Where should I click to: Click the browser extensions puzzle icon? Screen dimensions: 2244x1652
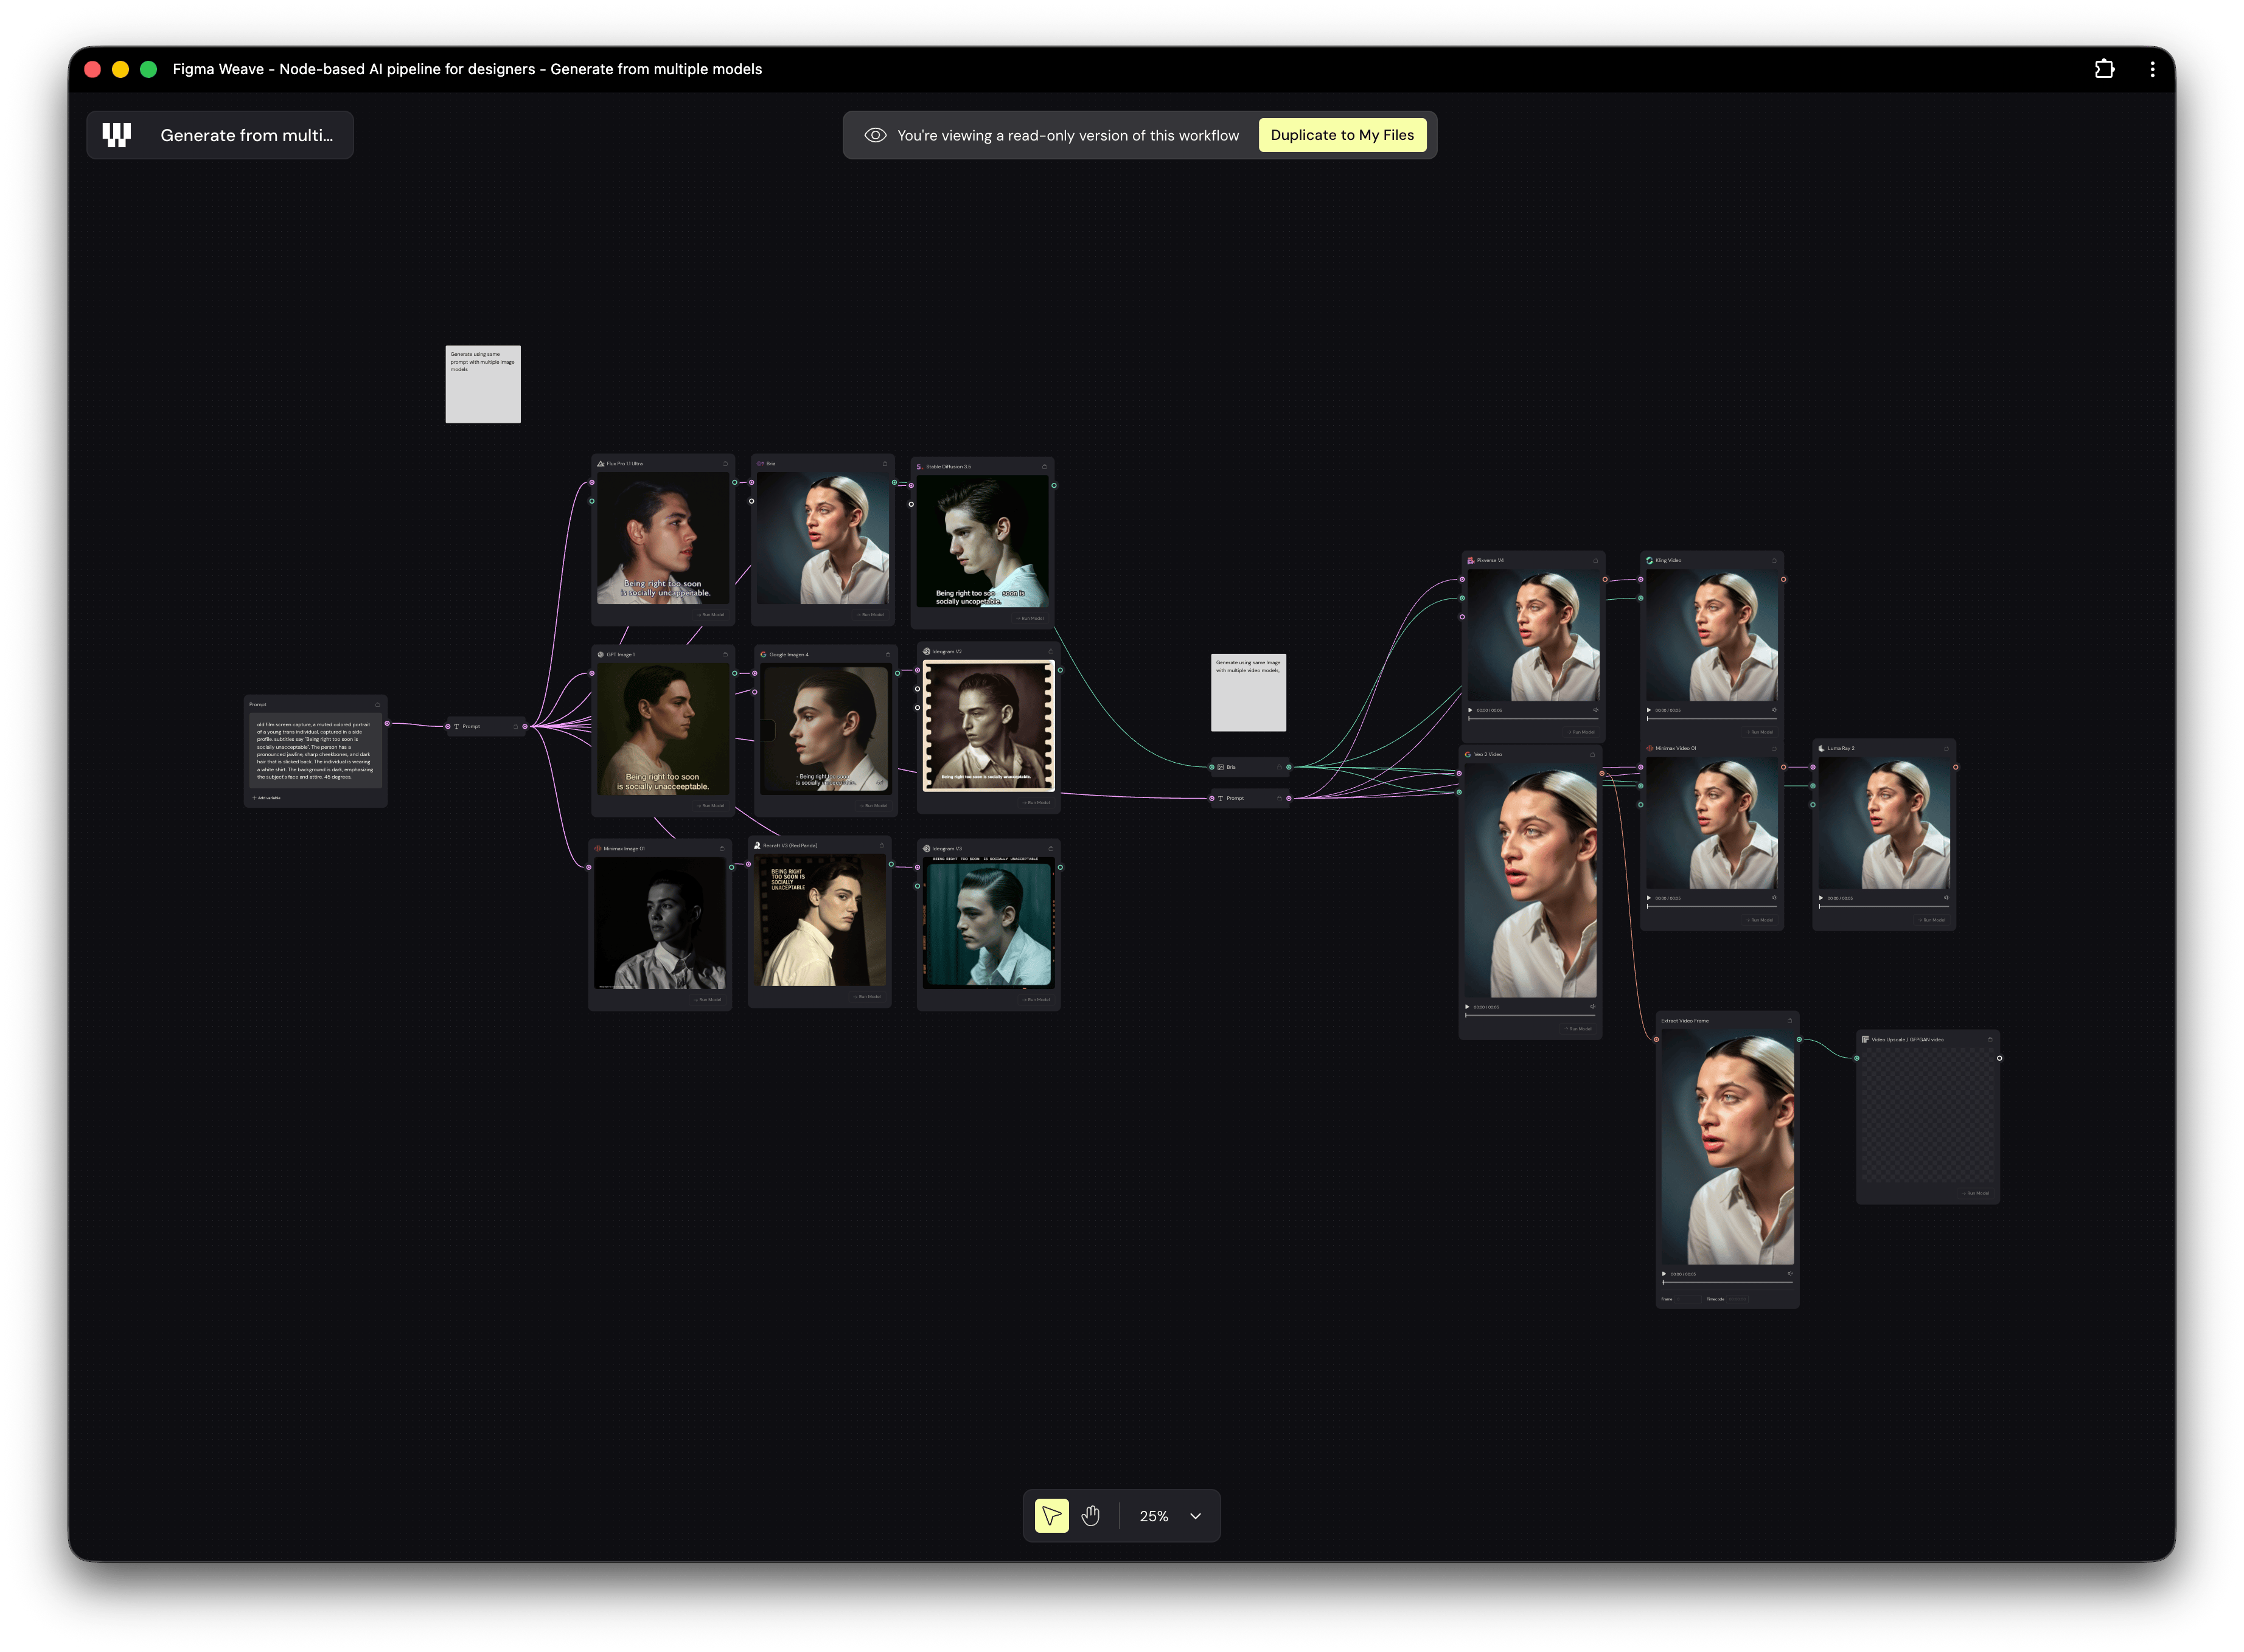pos(2105,68)
